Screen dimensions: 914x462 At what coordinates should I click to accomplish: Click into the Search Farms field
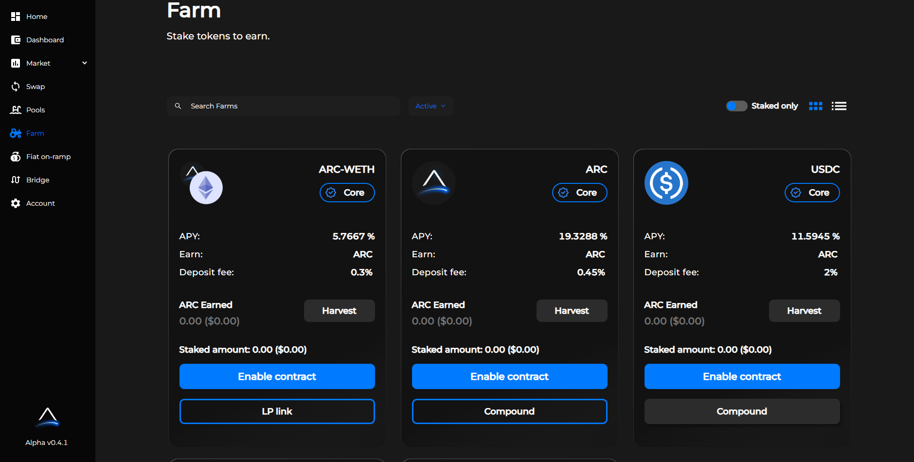point(292,106)
